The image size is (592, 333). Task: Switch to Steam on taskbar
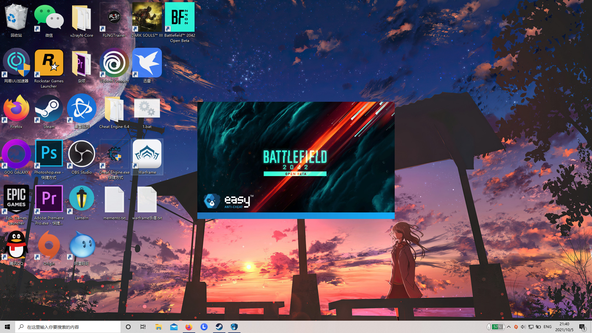[x=219, y=327]
